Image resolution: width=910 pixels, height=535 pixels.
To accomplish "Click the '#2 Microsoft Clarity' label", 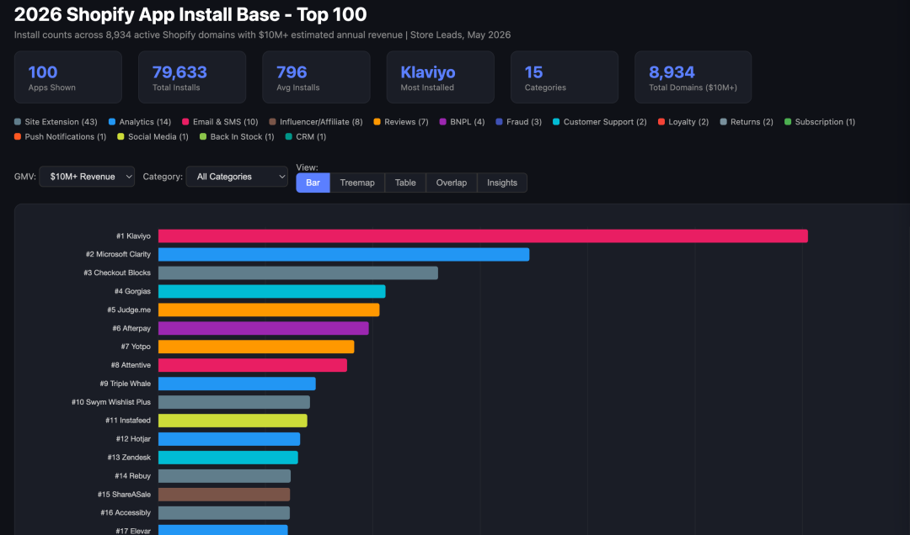I will [x=118, y=254].
